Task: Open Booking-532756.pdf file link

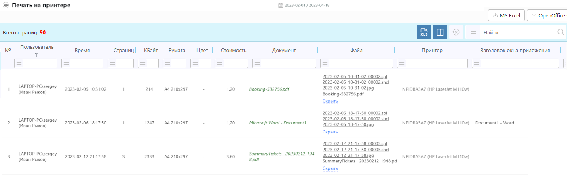Action: 343,94
